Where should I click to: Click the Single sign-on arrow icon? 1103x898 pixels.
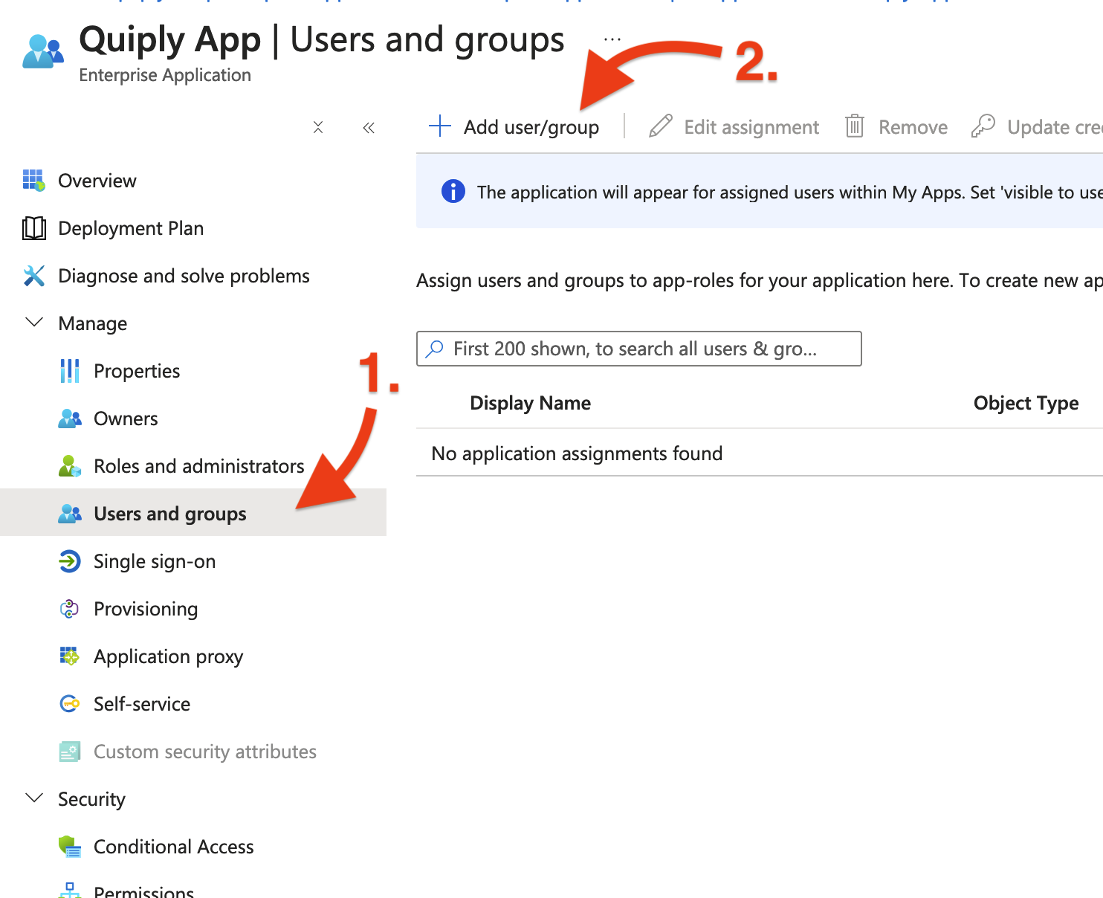(70, 561)
